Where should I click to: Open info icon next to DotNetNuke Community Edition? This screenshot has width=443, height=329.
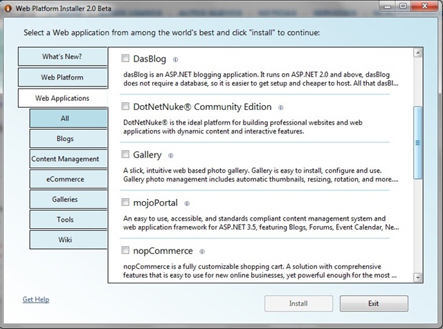(x=280, y=108)
